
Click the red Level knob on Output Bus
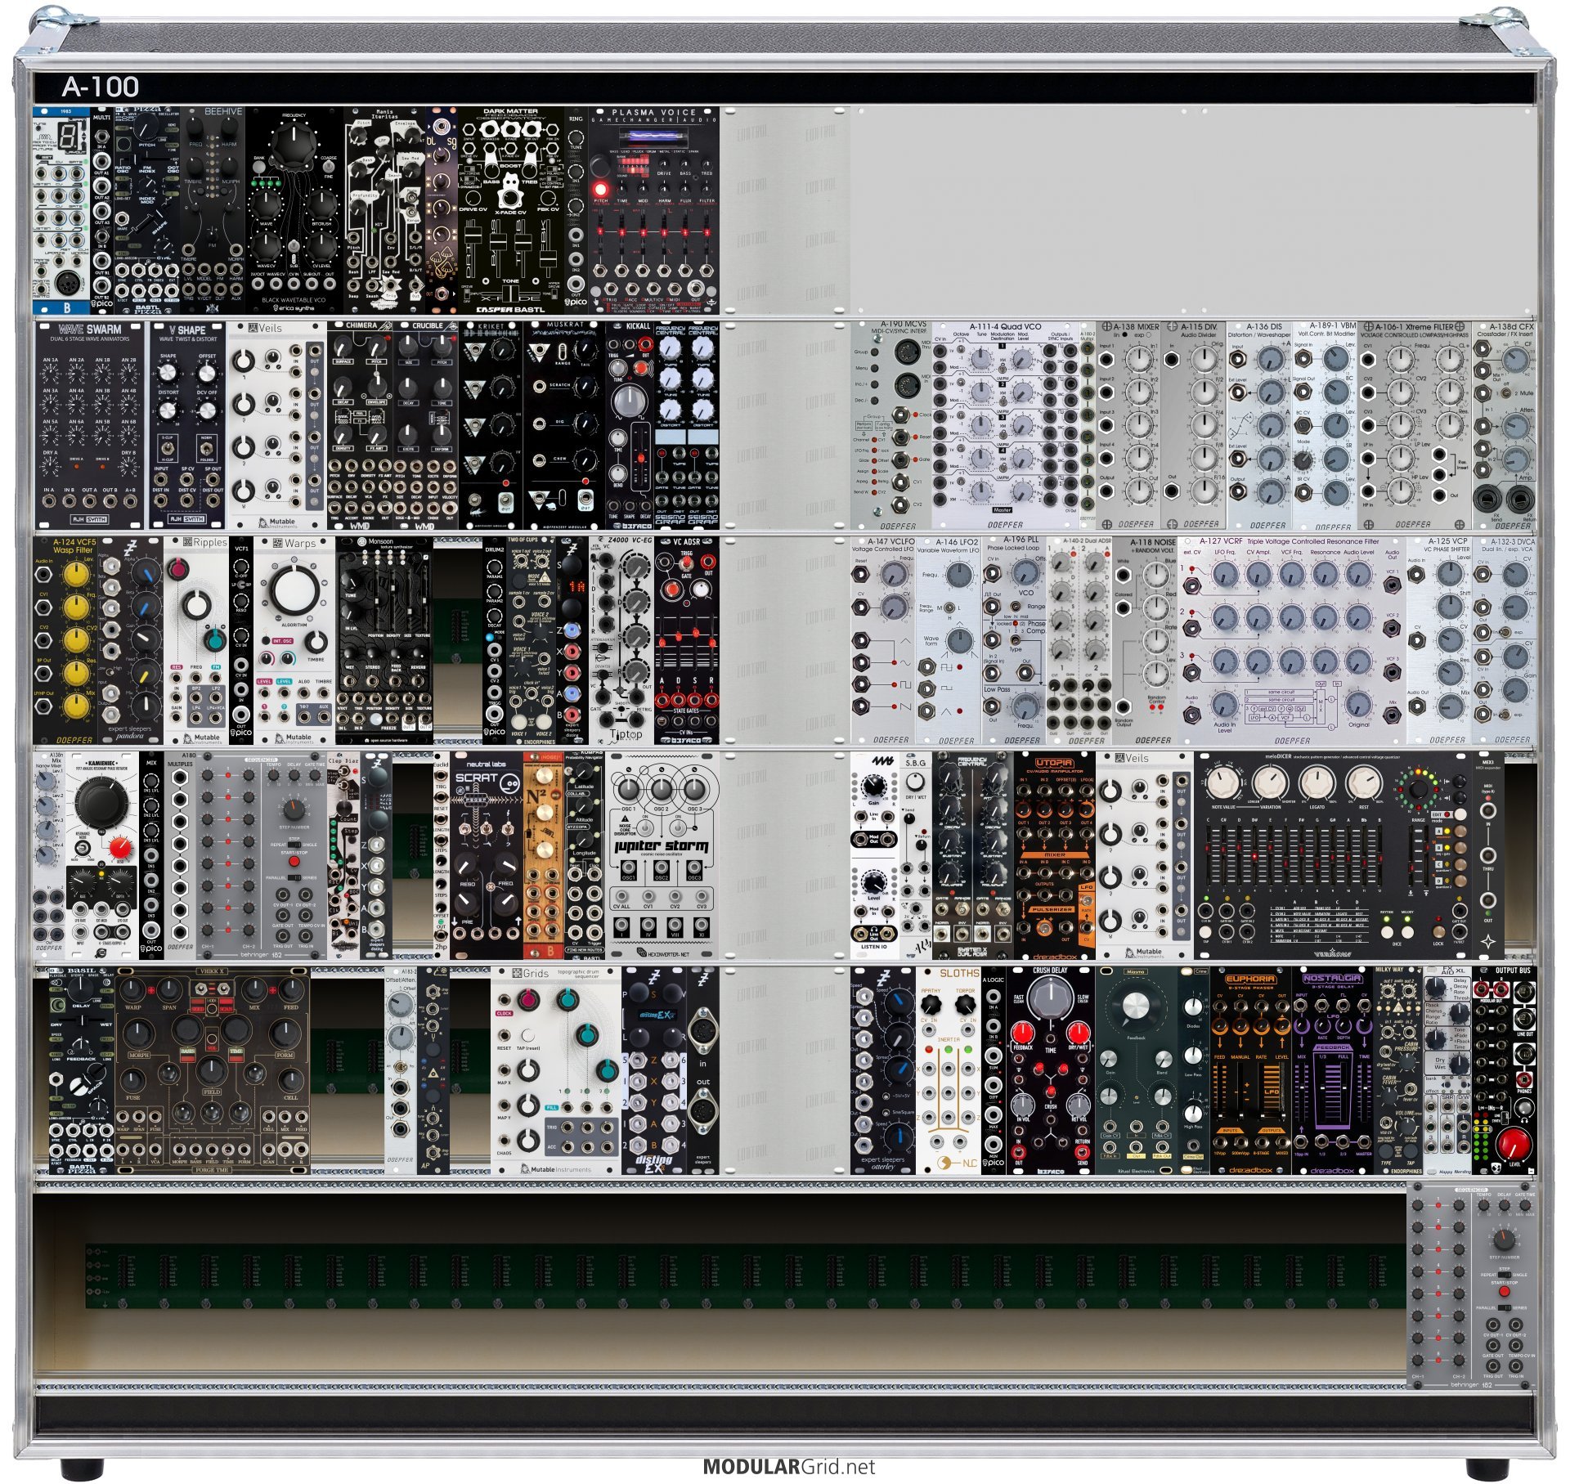coord(1514,1143)
